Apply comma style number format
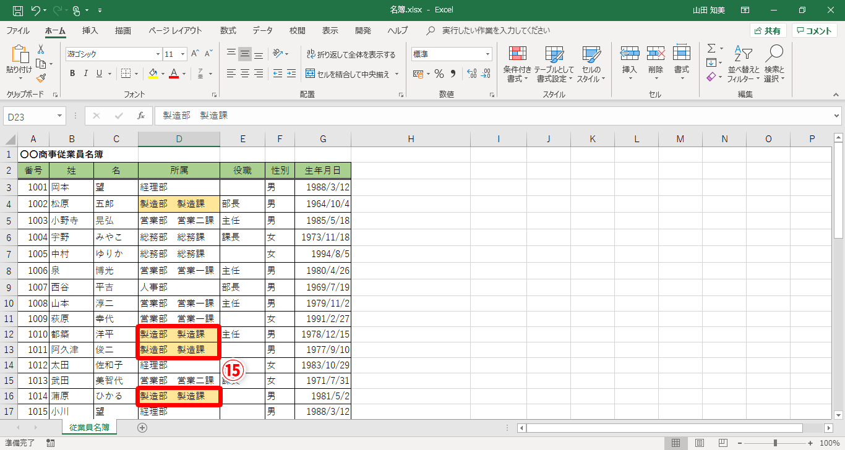Viewport: 845px width, 450px height. 453,74
